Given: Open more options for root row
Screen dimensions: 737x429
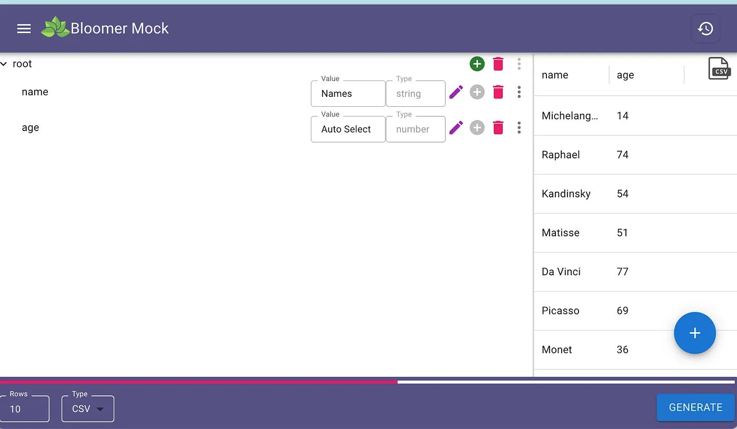Looking at the screenshot, I should [519, 64].
